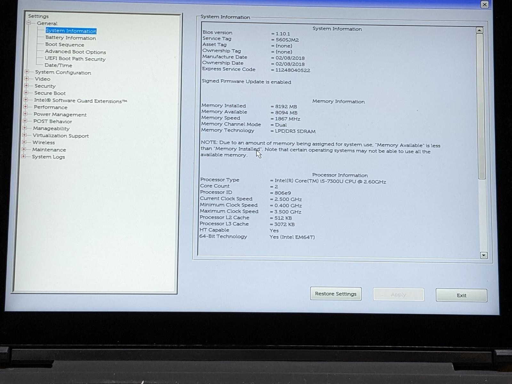The width and height of the screenshot is (512, 384).
Task: Select the Manageability label
Action: (x=51, y=128)
